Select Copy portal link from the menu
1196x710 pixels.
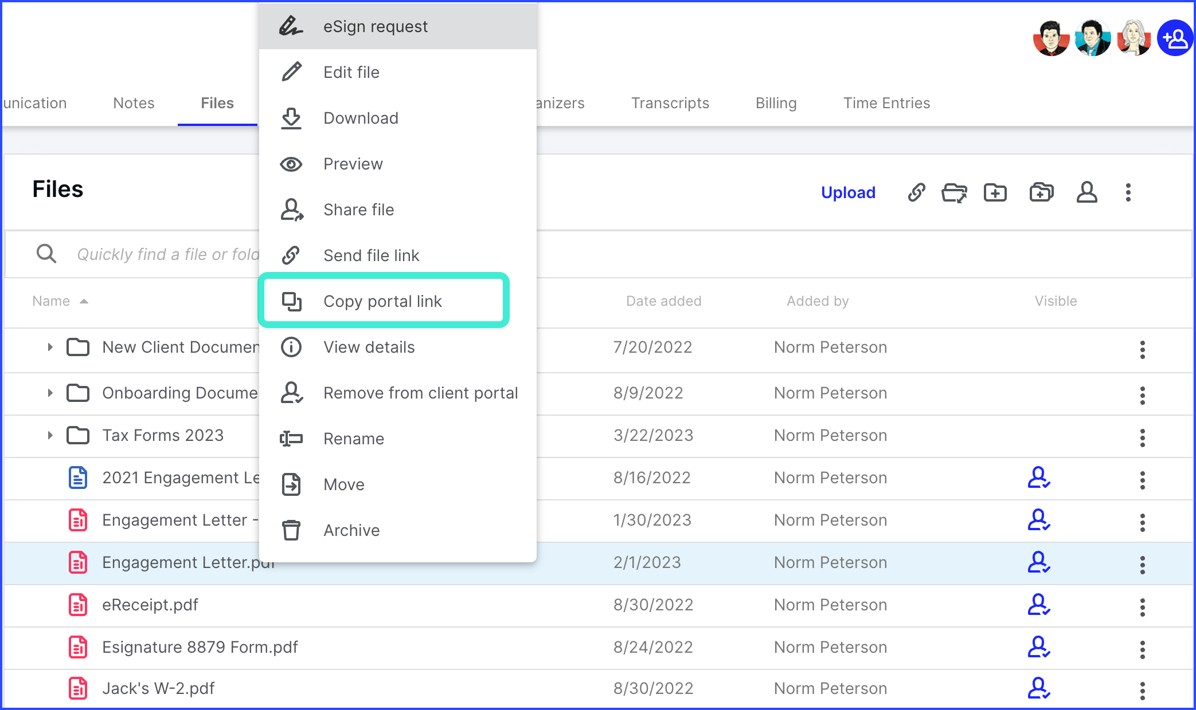point(383,301)
